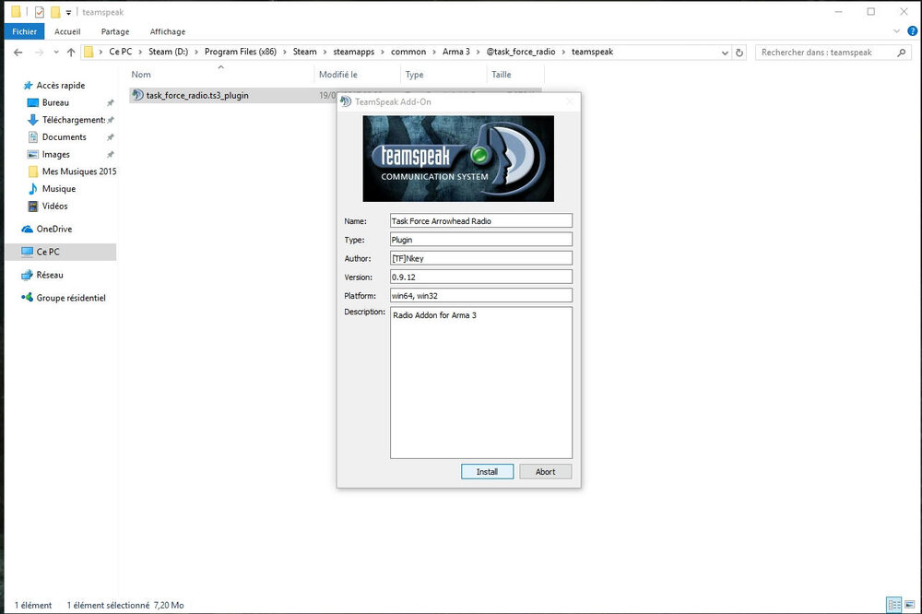
Task: Click the Platform field 'win64, win32'
Action: tap(481, 295)
